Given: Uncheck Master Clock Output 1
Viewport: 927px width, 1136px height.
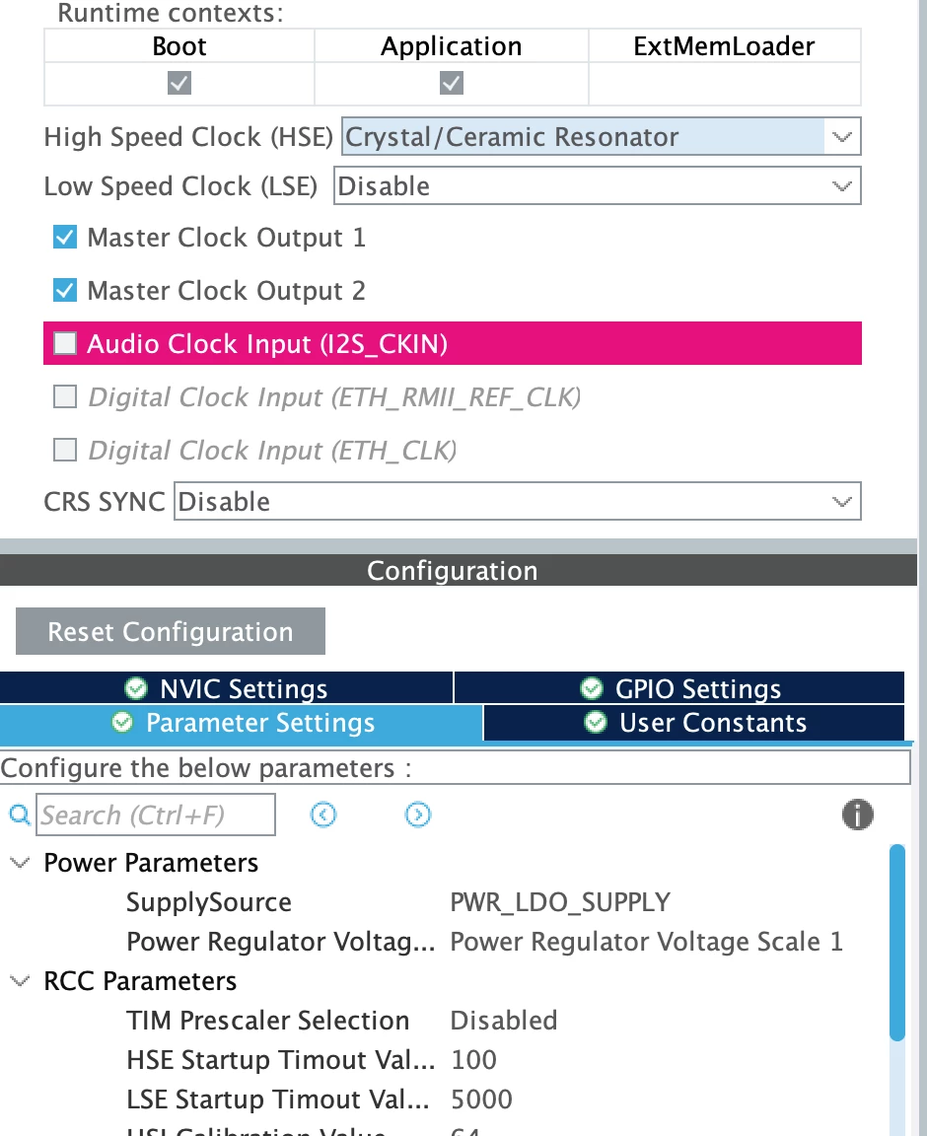Looking at the screenshot, I should click(x=65, y=237).
